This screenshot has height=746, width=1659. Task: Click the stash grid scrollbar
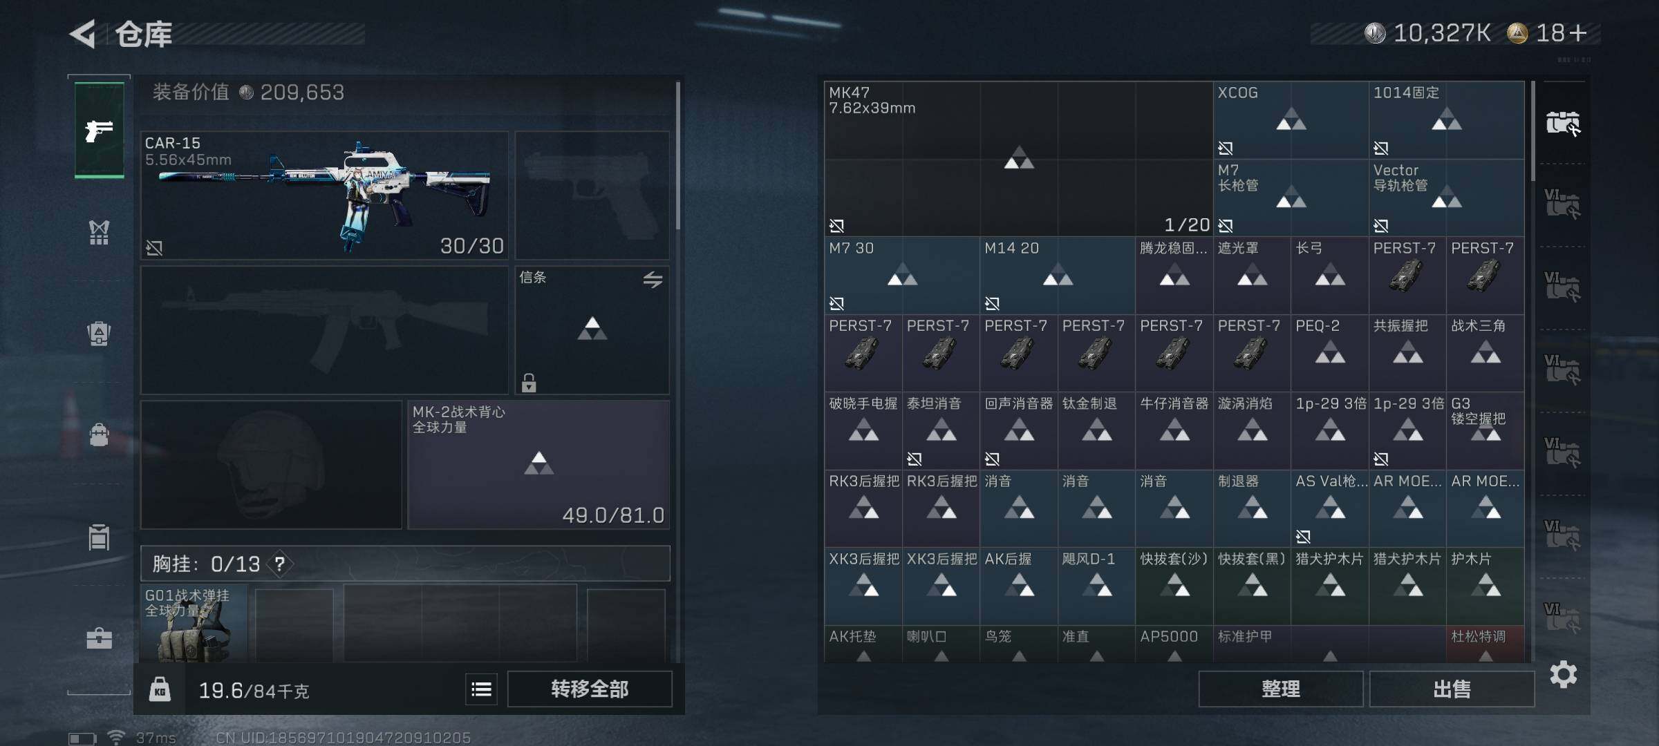point(1533,131)
